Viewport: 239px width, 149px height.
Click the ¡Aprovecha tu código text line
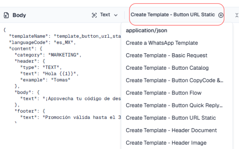[71, 99]
